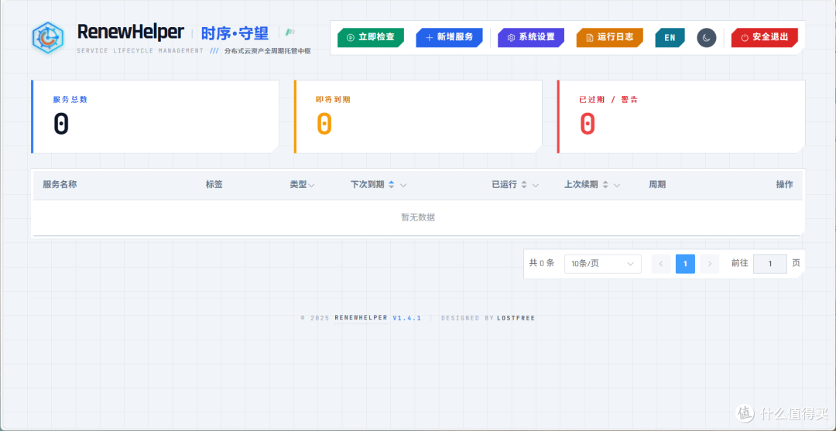
Task: Toggle dark mode moon icon
Action: (x=706, y=37)
